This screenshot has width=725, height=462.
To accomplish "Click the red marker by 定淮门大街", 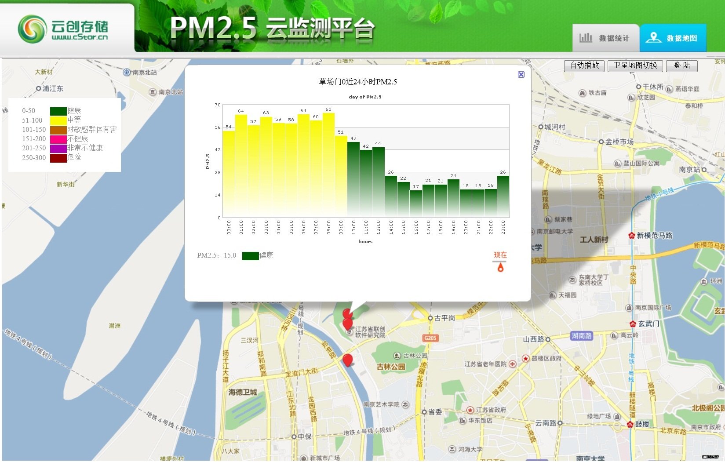I will coord(347,360).
